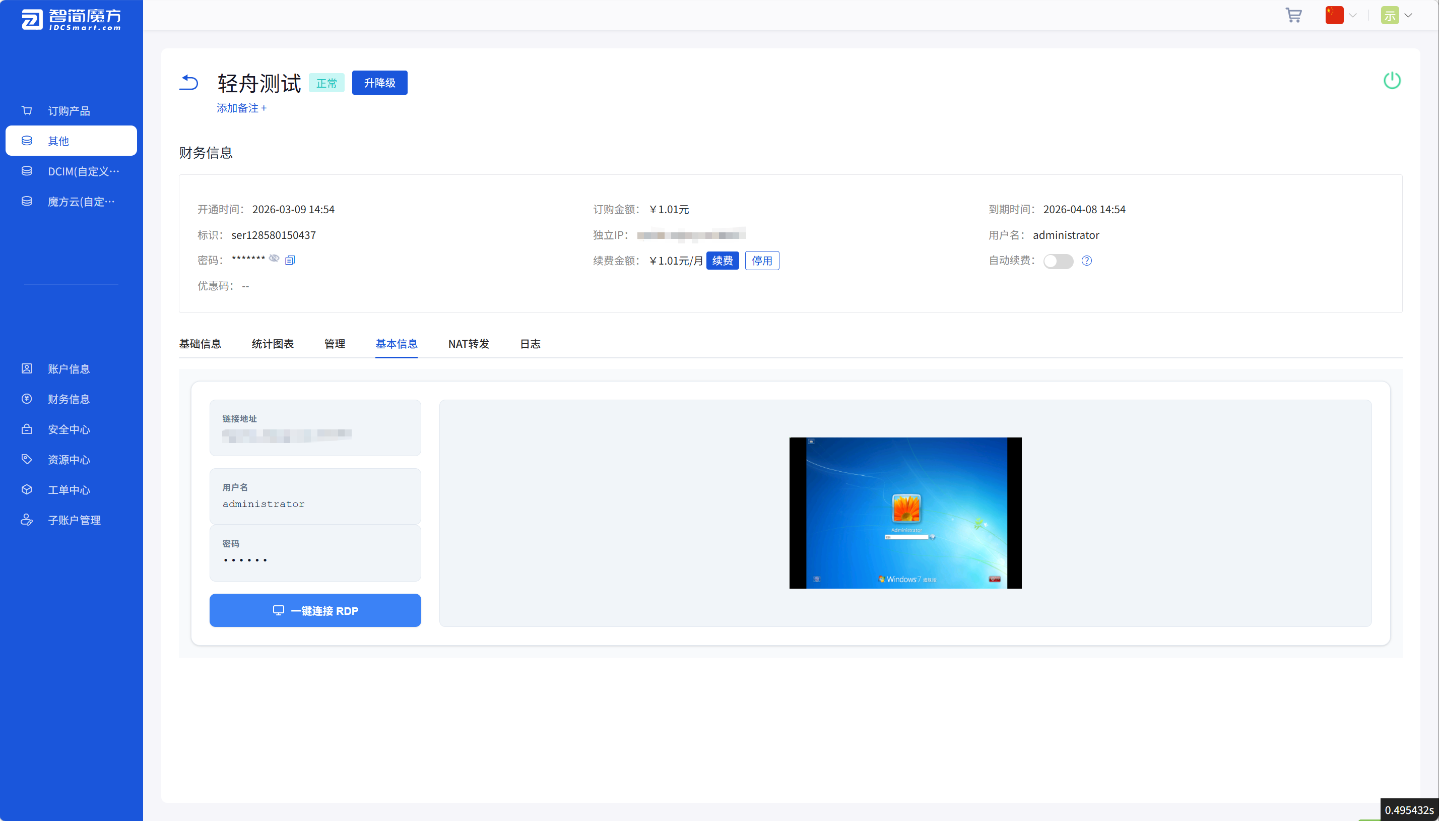Click 添加备注 + link

241,108
